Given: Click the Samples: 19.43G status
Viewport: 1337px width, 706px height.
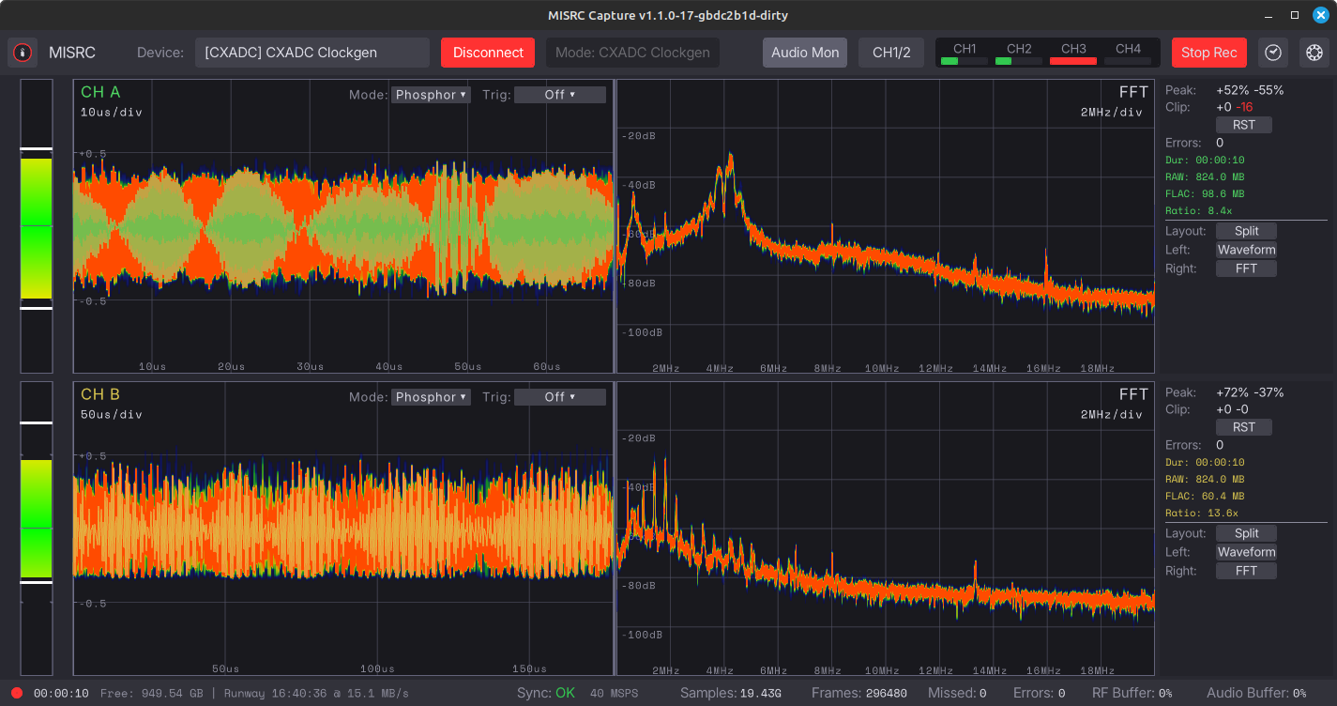Looking at the screenshot, I should (x=730, y=693).
